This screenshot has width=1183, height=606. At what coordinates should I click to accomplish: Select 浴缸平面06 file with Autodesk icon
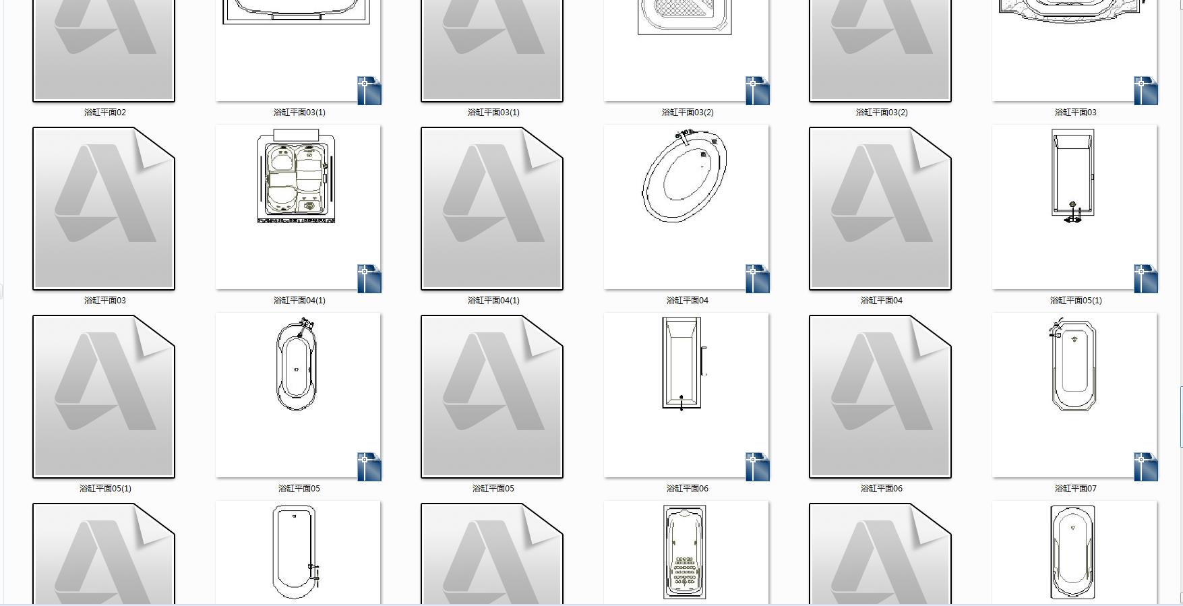pyautogui.click(x=880, y=396)
